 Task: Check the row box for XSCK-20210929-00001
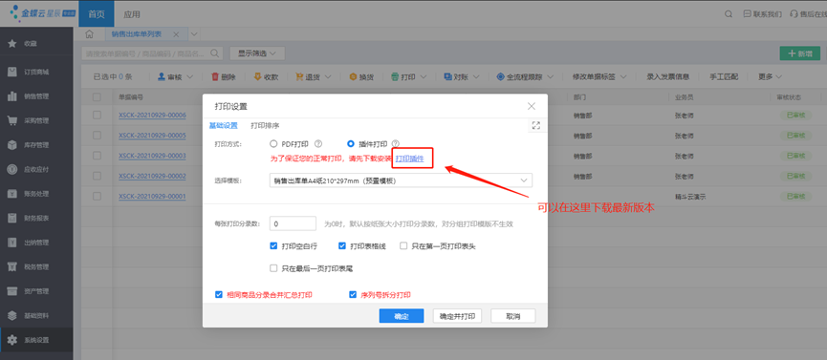97,196
